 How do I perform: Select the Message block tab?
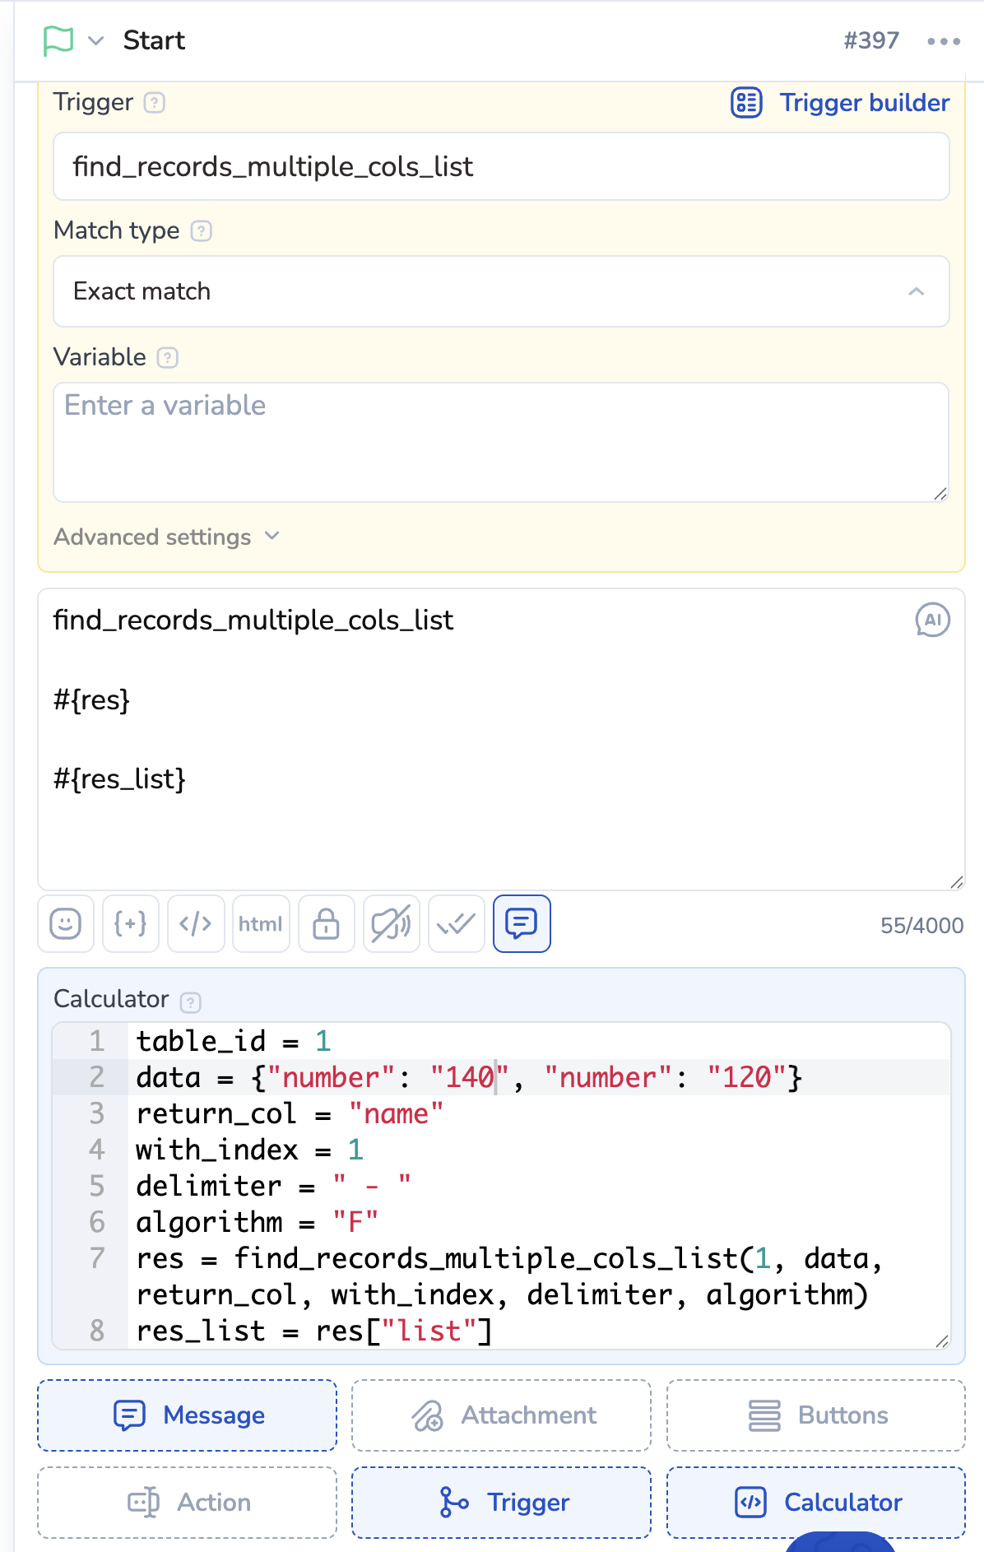point(188,1415)
